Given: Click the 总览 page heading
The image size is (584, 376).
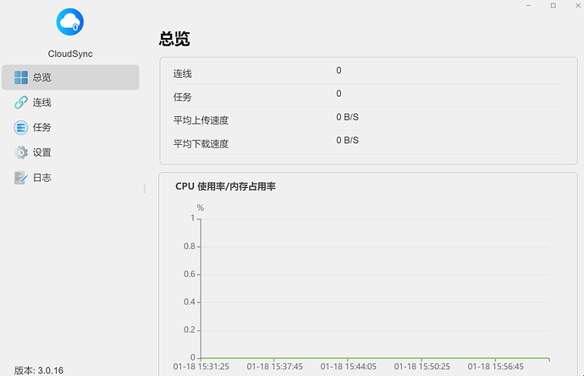Looking at the screenshot, I should click(174, 39).
